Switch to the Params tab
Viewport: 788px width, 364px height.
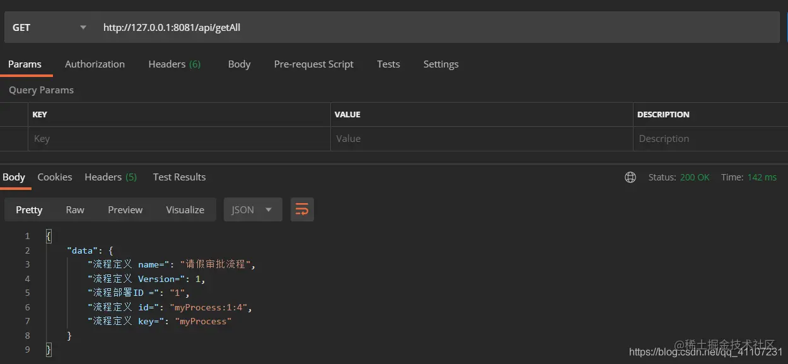tap(25, 64)
